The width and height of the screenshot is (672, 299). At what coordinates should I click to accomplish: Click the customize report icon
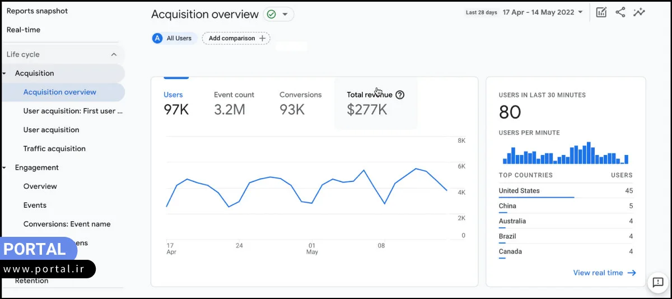601,12
